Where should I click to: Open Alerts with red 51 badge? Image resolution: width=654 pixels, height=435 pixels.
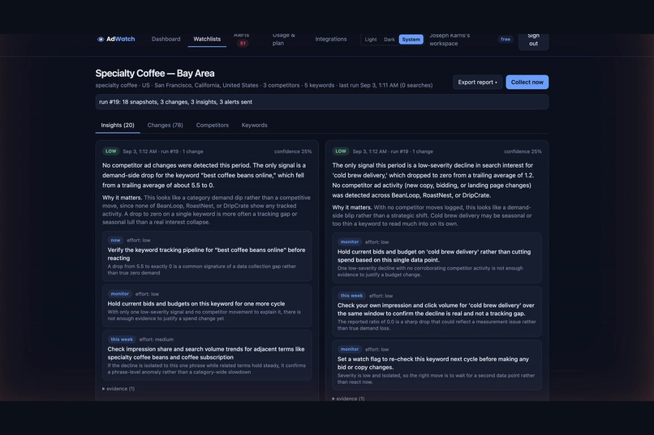tap(242, 40)
